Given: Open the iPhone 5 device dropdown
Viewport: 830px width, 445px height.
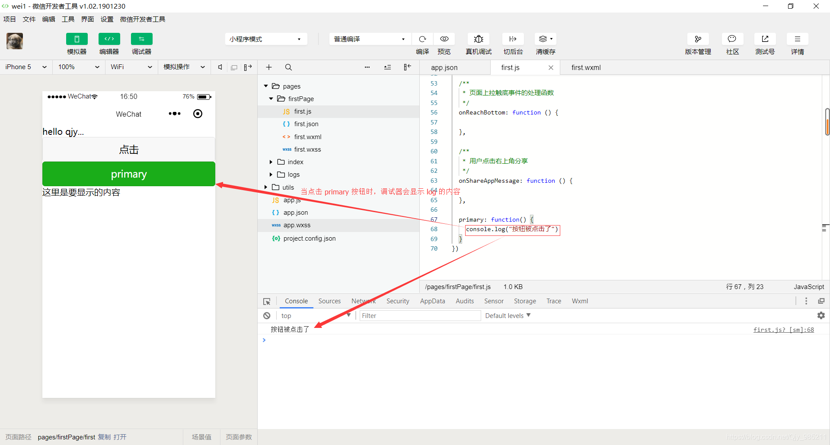Looking at the screenshot, I should click(26, 67).
